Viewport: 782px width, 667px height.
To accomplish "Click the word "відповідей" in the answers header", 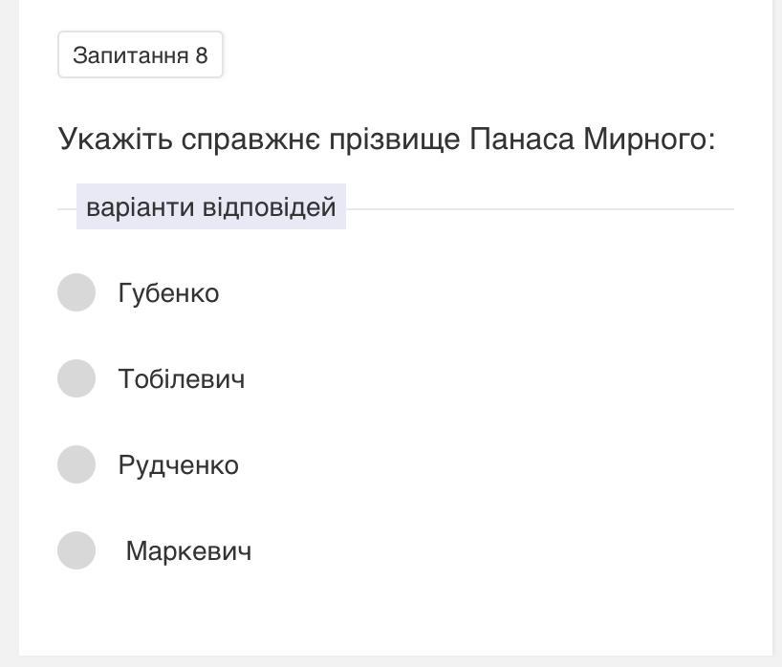I will point(269,207).
